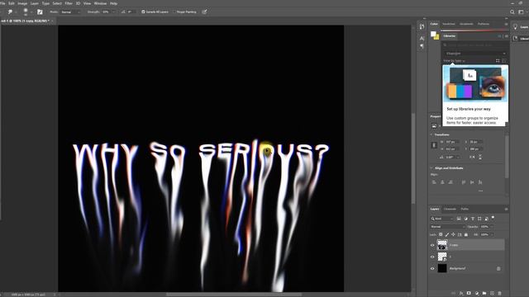Toggle the Sample All Layers checkbox

coord(143,12)
